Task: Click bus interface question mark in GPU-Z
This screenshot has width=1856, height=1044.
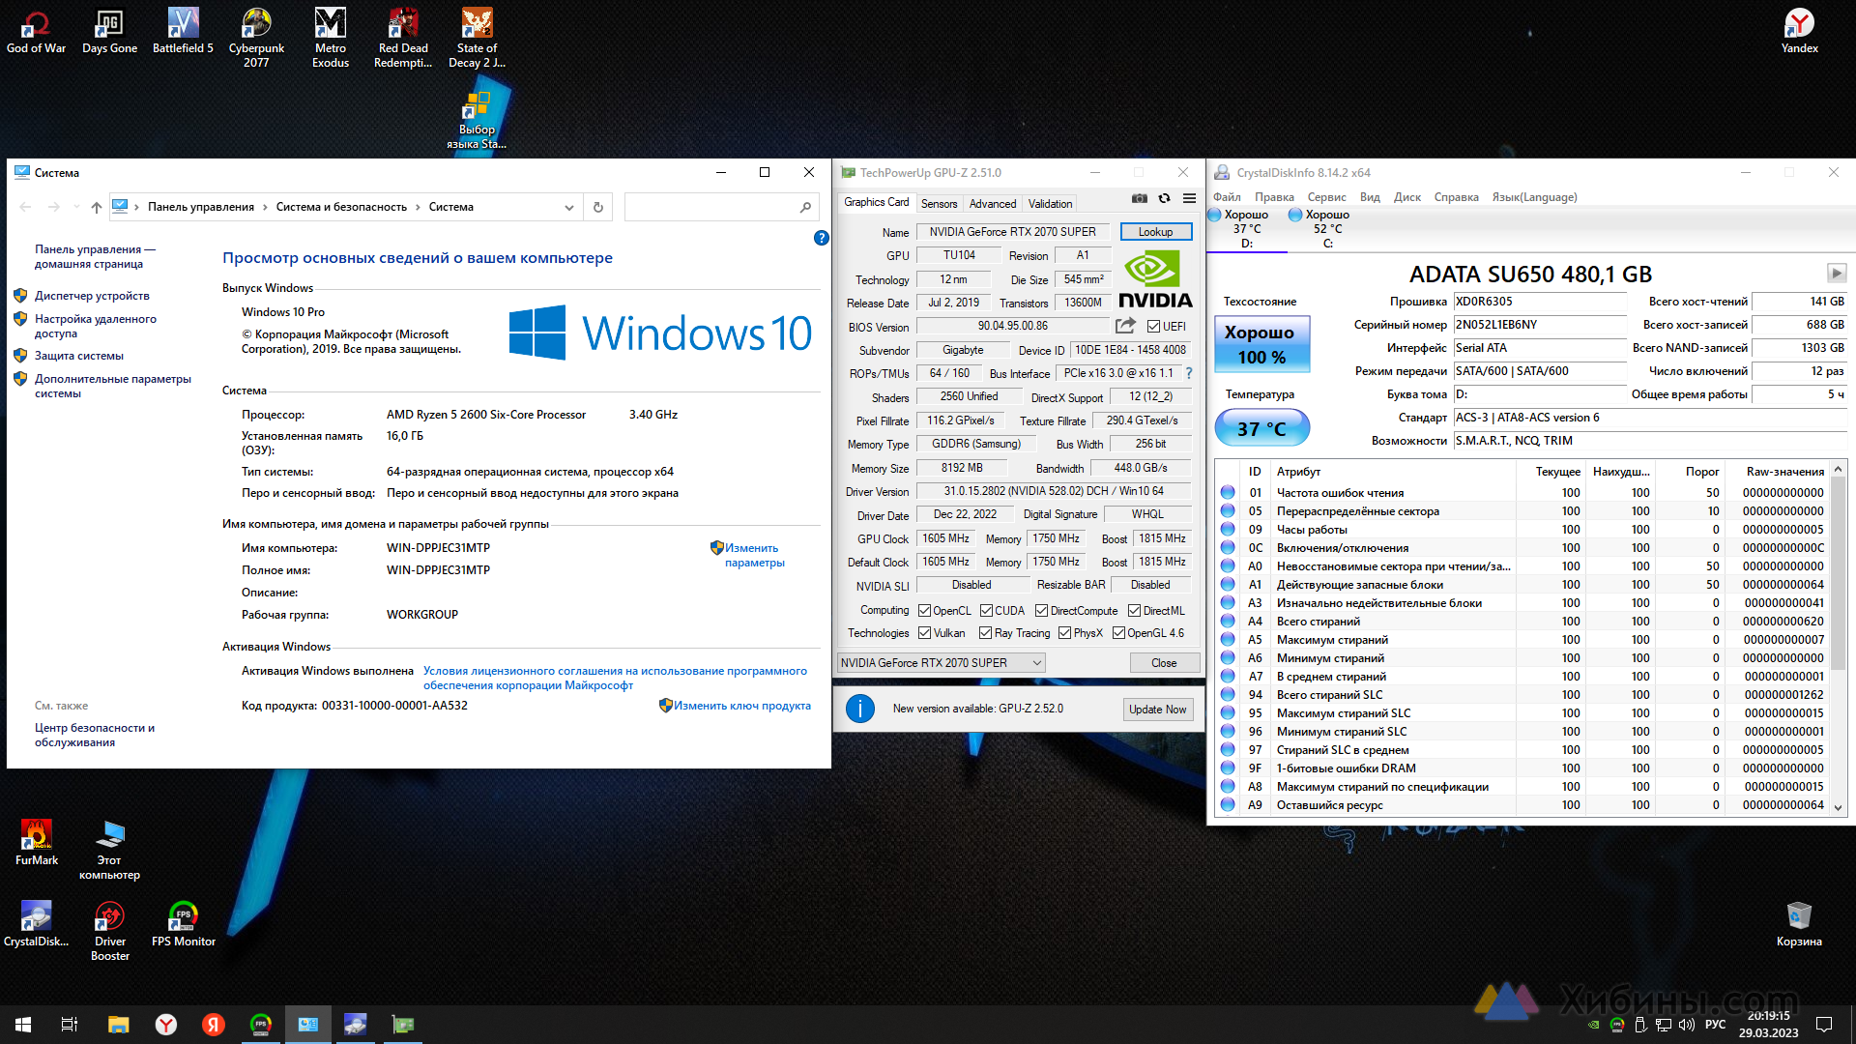Action: pos(1189,373)
